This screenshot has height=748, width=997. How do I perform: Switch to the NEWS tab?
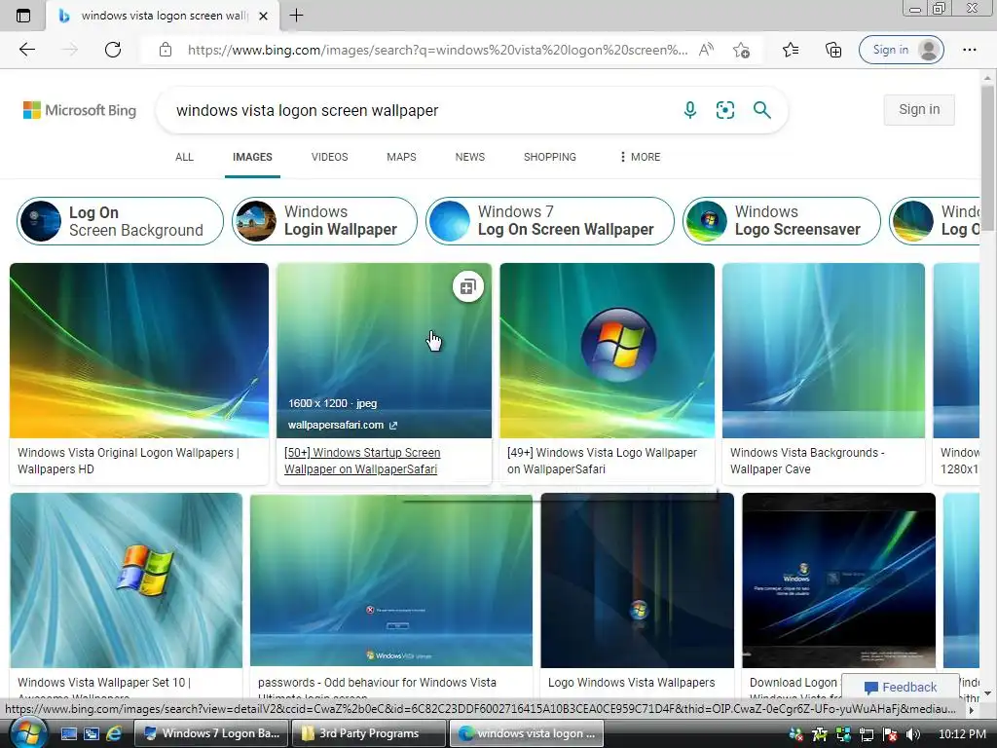click(x=470, y=157)
